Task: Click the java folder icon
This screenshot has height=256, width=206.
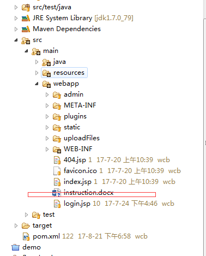Action: click(x=46, y=62)
